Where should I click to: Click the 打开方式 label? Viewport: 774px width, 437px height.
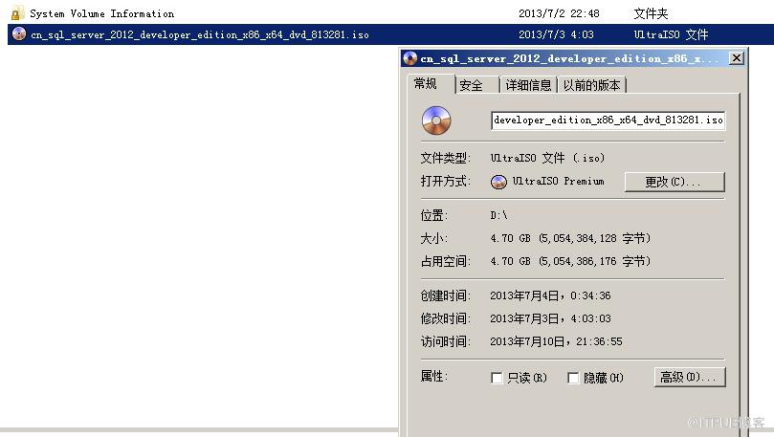coord(445,181)
